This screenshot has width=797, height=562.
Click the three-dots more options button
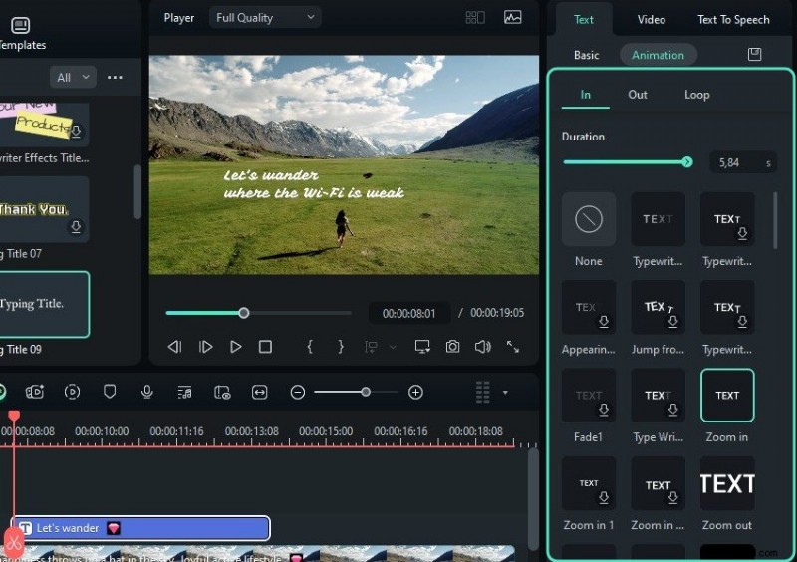(115, 78)
